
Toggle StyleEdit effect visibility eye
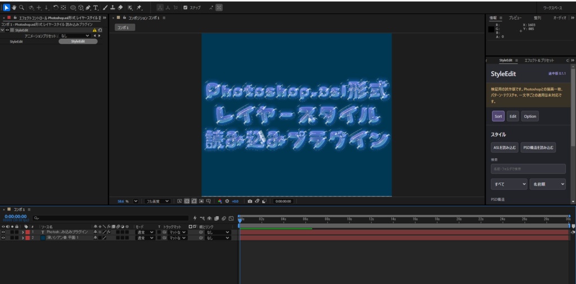coord(7,30)
